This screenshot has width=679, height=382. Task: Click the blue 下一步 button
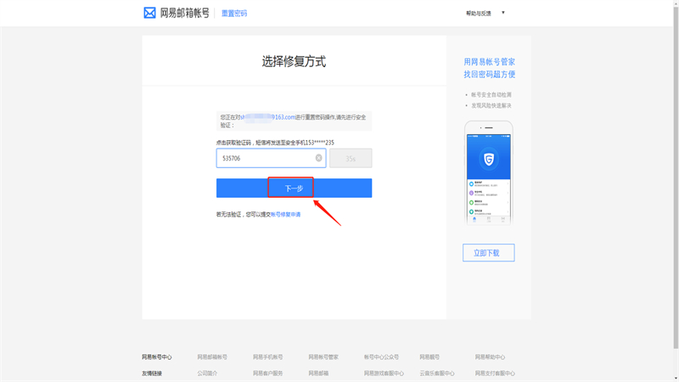(x=294, y=188)
